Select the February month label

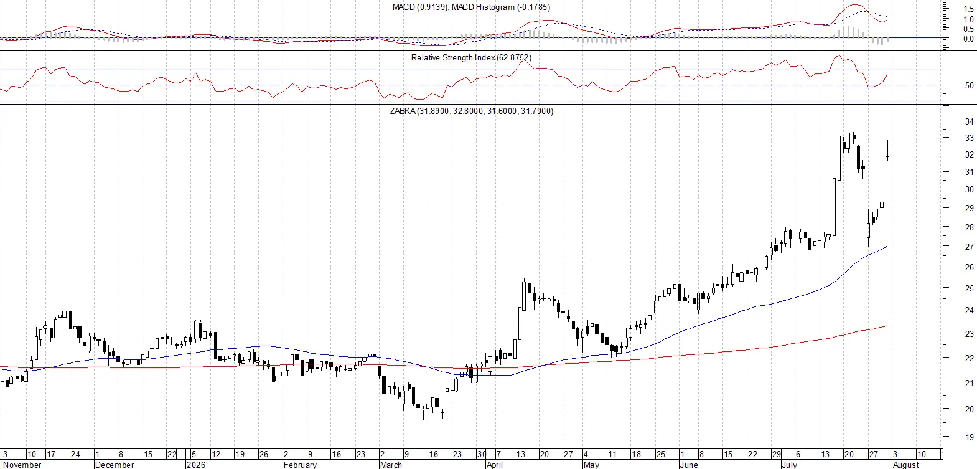pyautogui.click(x=300, y=465)
